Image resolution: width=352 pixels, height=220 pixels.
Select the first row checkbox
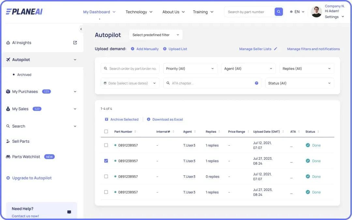[x=106, y=145]
